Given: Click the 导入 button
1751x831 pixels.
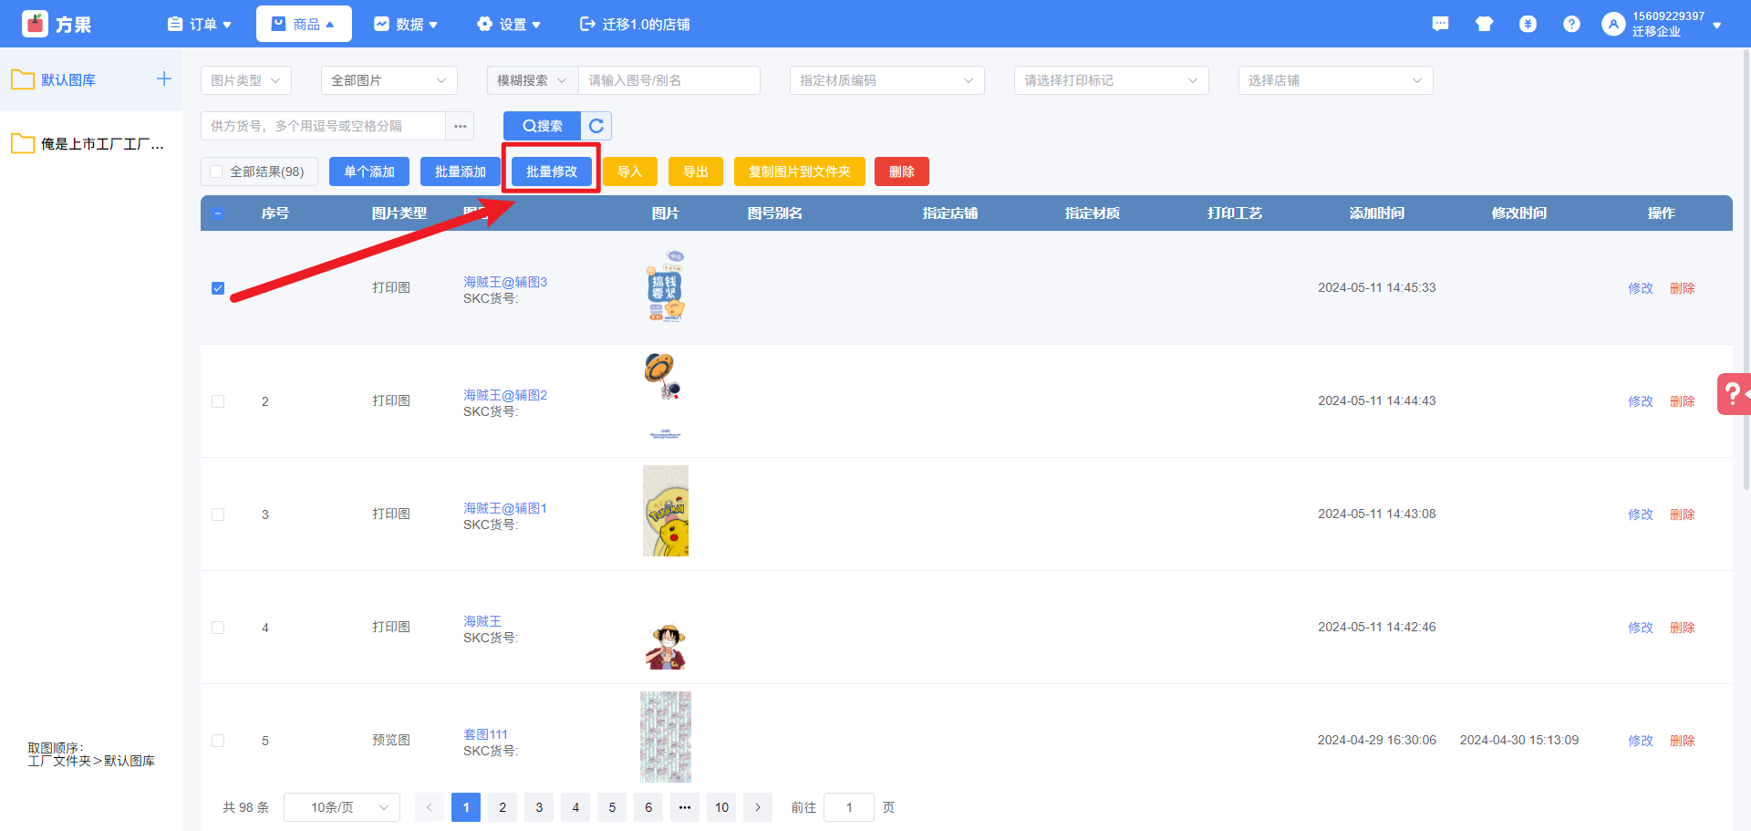Looking at the screenshot, I should [x=630, y=171].
